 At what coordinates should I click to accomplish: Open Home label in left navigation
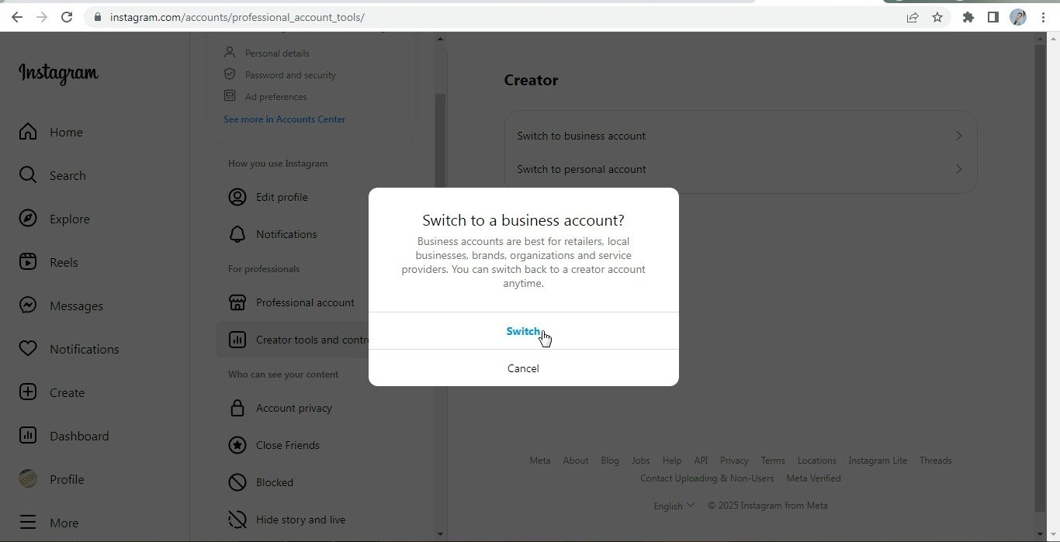click(x=66, y=133)
